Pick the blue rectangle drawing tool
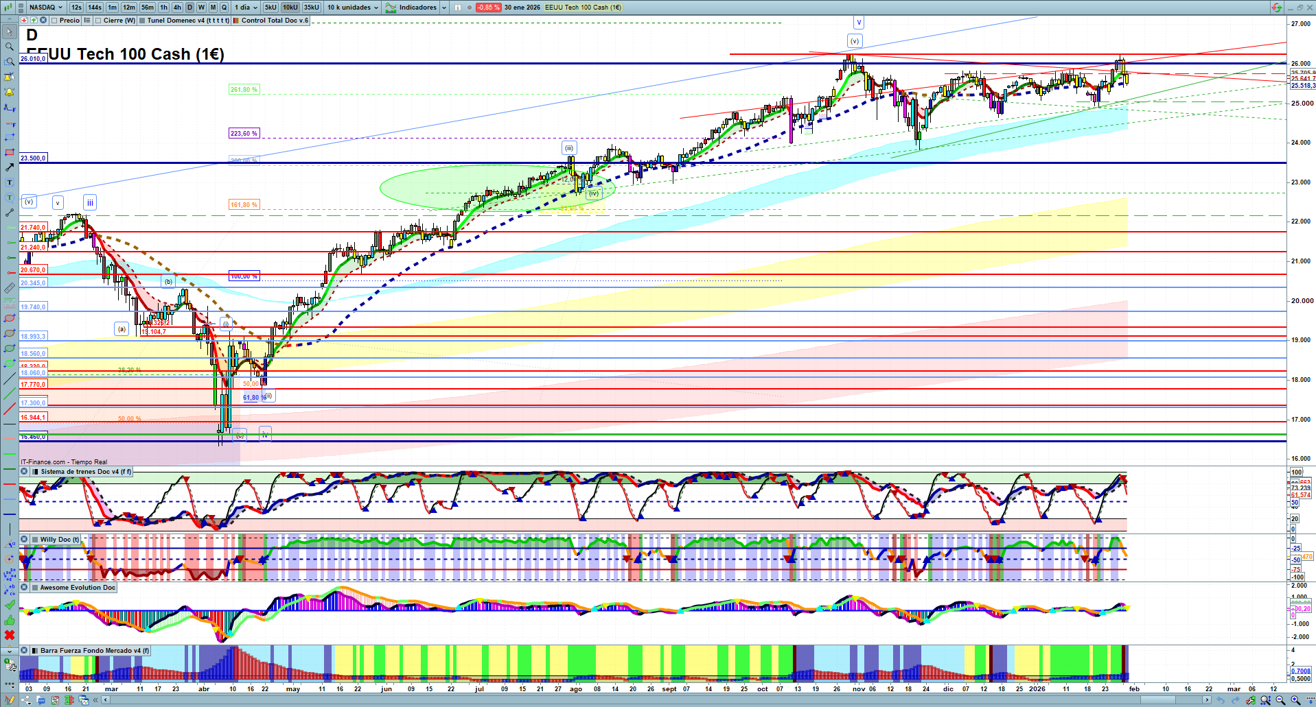The height and width of the screenshot is (707, 1316). (x=10, y=137)
